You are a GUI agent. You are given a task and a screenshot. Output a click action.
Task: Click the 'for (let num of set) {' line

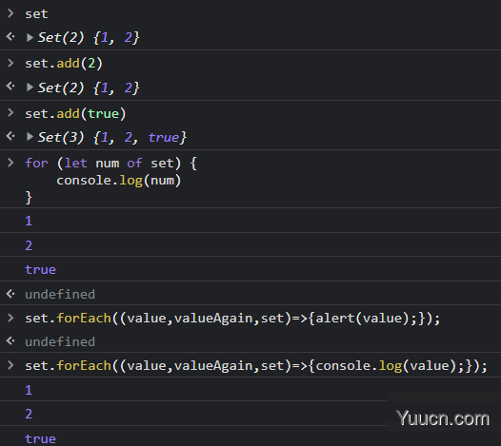click(110, 164)
